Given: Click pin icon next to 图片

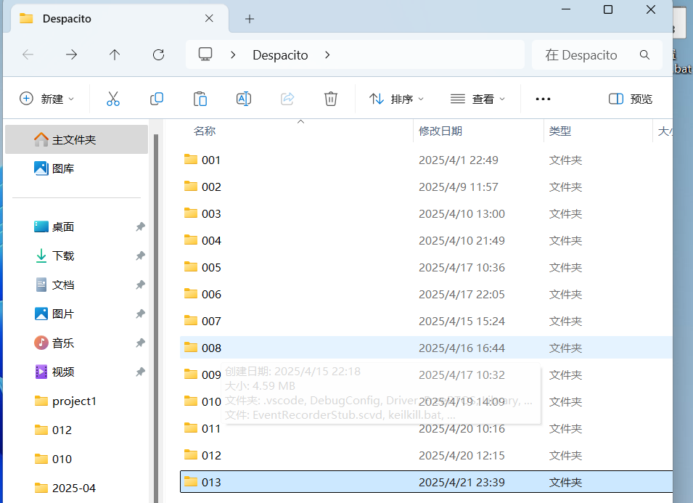Looking at the screenshot, I should 140,314.
